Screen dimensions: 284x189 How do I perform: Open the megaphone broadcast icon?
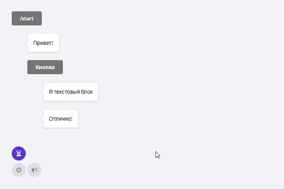34,170
